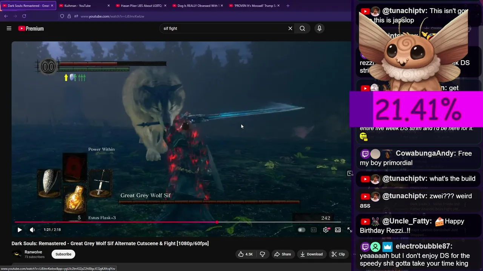Open the player settings gear
Screen dimensions: 483x271
326,230
